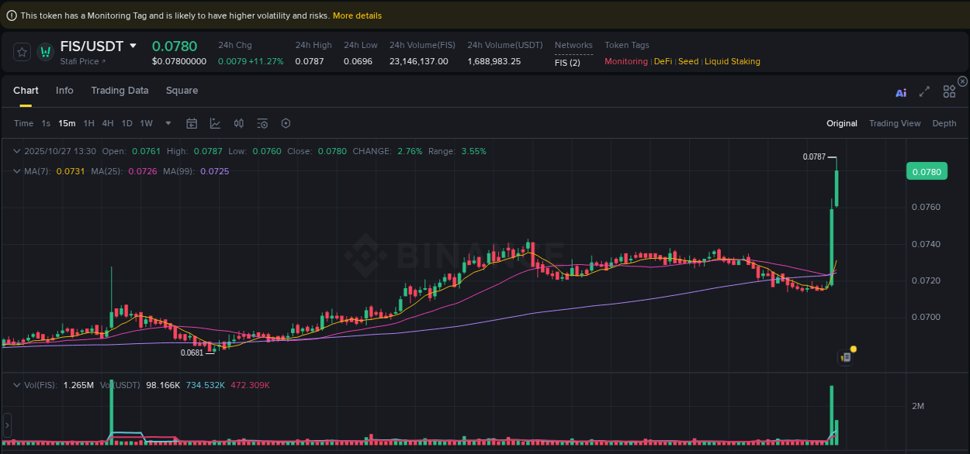This screenshot has width=970, height=454.
Task: Open the extra timeframe dropdown arrow
Action: coord(168,123)
